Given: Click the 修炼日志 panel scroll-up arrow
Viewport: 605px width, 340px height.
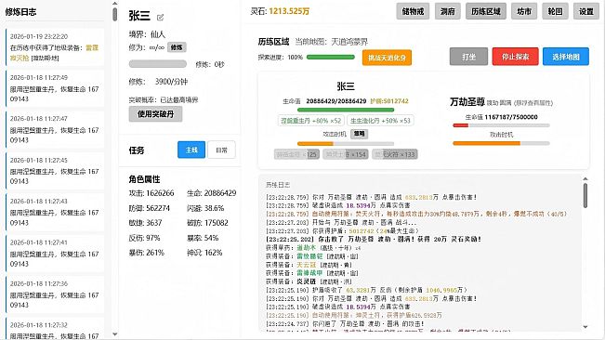Looking at the screenshot, I should pos(114,4).
